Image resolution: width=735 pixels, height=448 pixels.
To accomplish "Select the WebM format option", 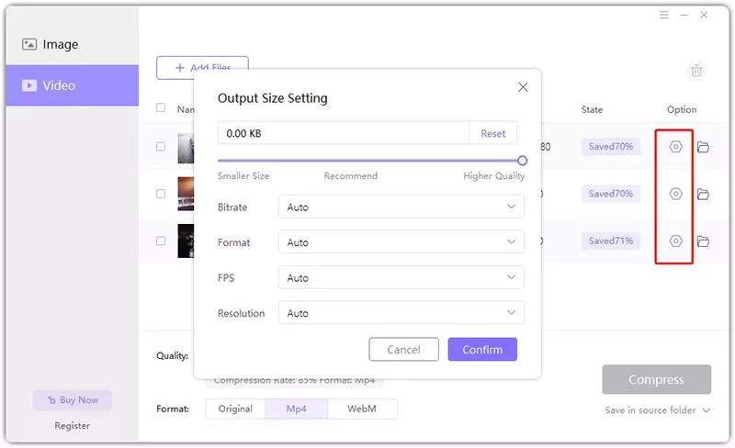I will click(x=362, y=409).
